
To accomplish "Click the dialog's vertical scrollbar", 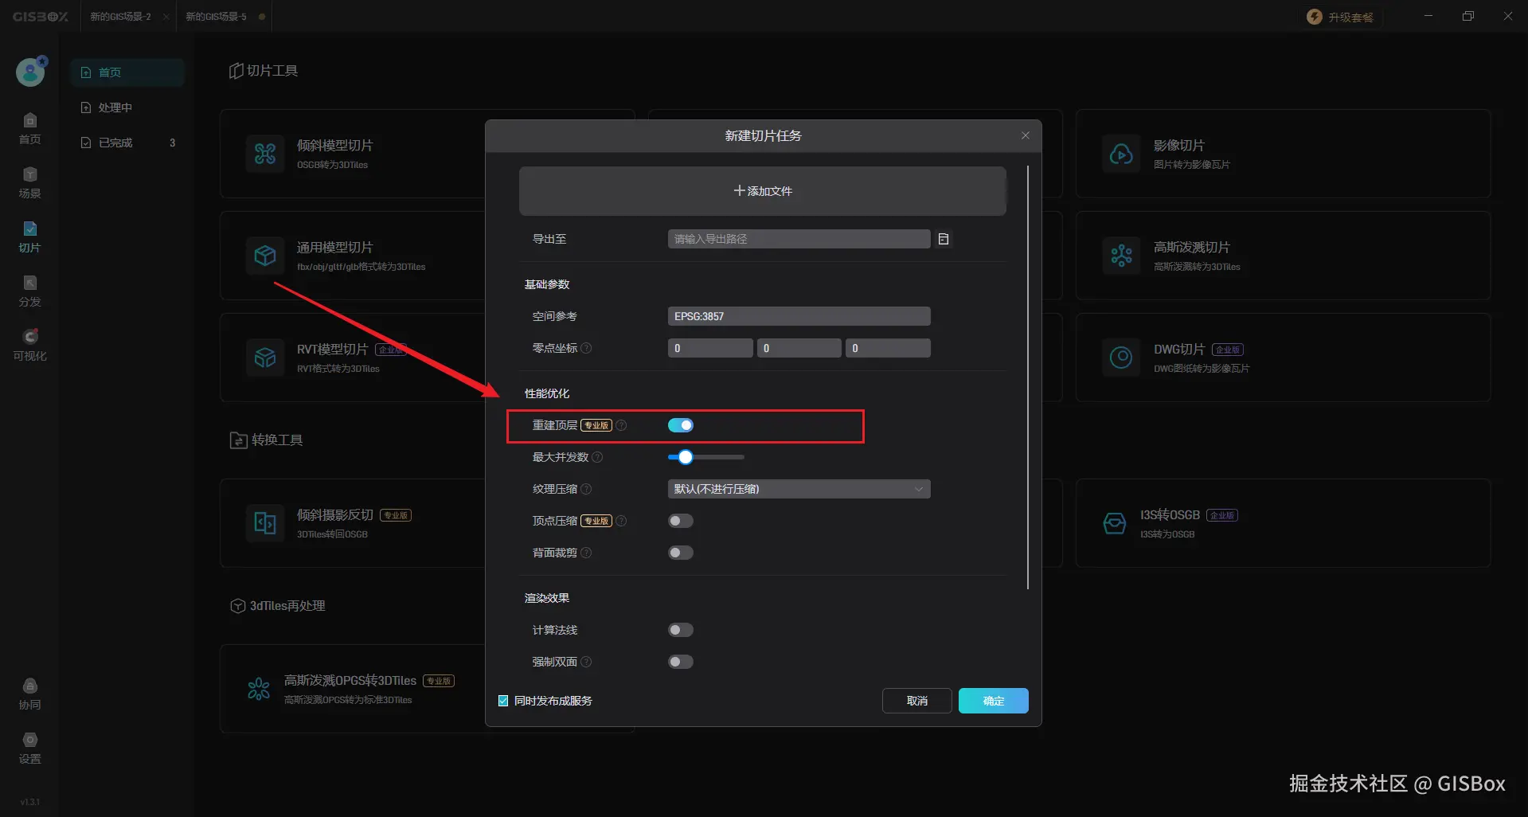I will (1028, 377).
